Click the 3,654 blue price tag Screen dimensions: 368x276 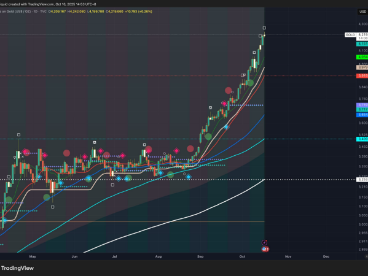(362, 115)
